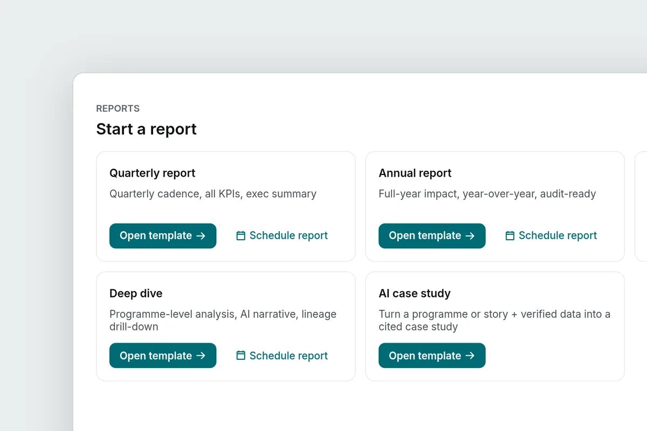Click arrow icon on Quarterly report Open template
The width and height of the screenshot is (647, 431).
coord(201,236)
